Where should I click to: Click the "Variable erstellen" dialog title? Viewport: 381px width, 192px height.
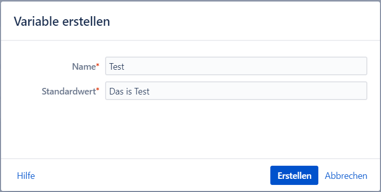[62, 22]
